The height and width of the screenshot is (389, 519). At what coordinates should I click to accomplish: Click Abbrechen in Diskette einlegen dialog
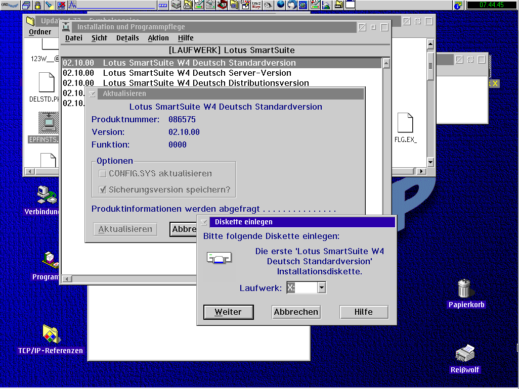(x=296, y=312)
